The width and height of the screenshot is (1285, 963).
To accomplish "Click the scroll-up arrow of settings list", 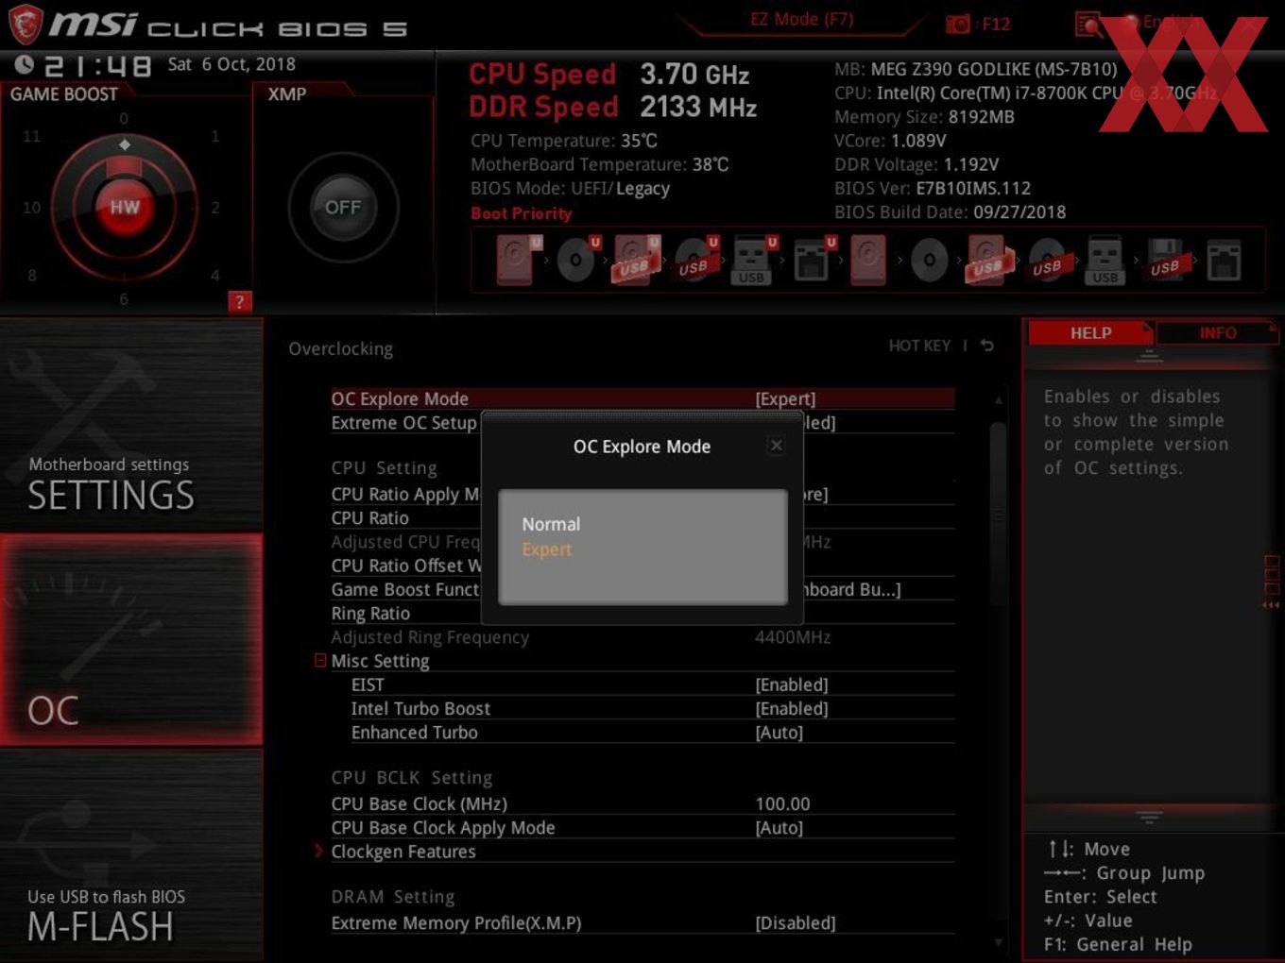I will pos(998,400).
